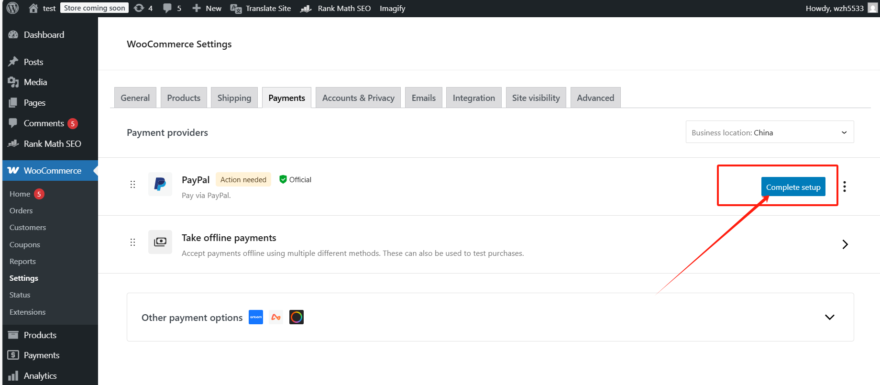Open the comments bubble in admin bar
This screenshot has height=385, width=880.
[172, 8]
